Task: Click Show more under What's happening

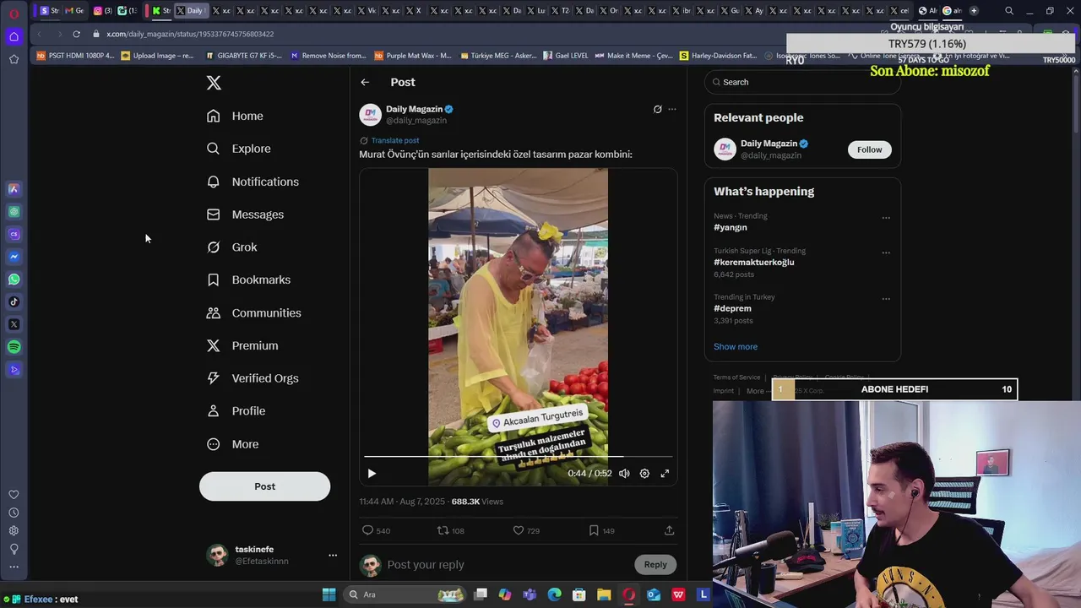Action: (736, 346)
